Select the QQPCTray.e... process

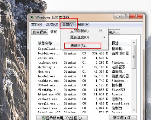pos(84,67)
